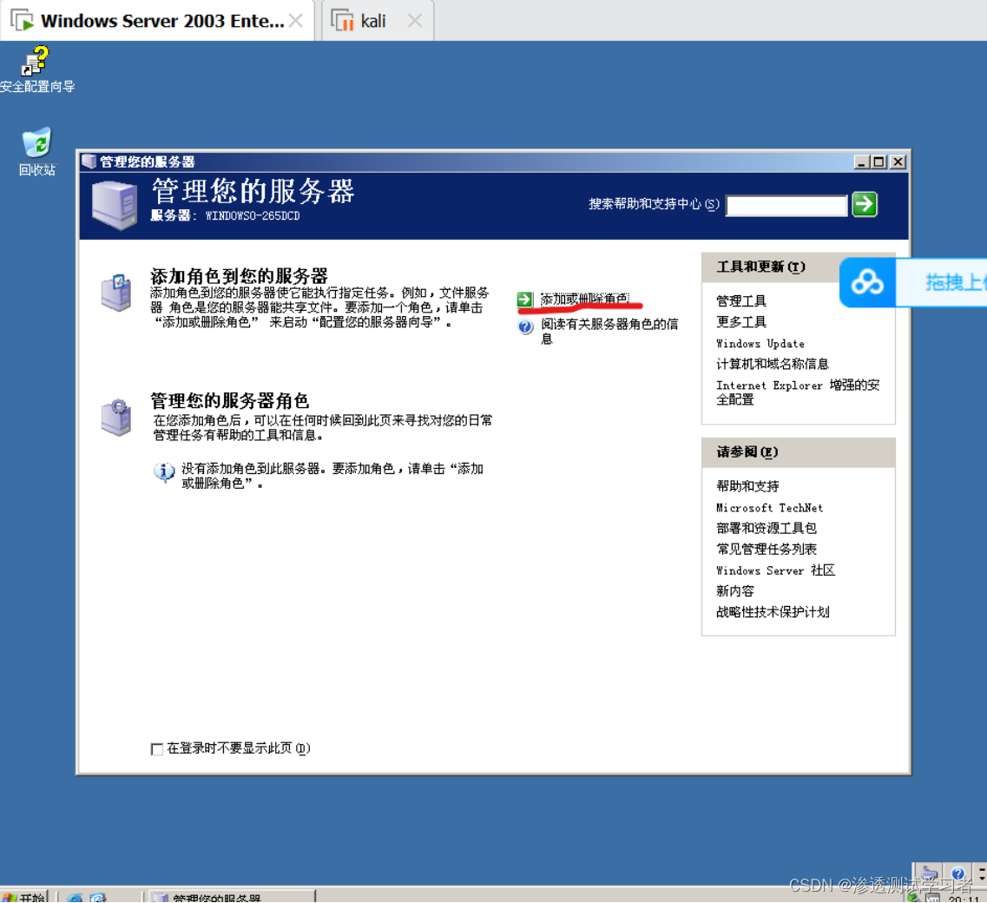987x903 pixels.
Task: Open 帮助和支持 link
Action: [x=747, y=486]
